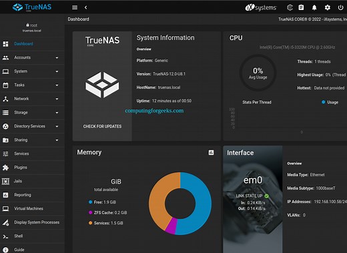Expand the Storage menu arrow
This screenshot has width=347, height=253.
pos(57,113)
